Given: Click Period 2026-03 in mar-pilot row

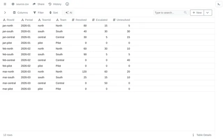Looking at the screenshot, I should (x=25, y=89).
